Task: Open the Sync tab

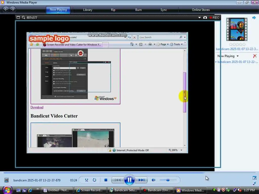Action: pyautogui.click(x=164, y=10)
